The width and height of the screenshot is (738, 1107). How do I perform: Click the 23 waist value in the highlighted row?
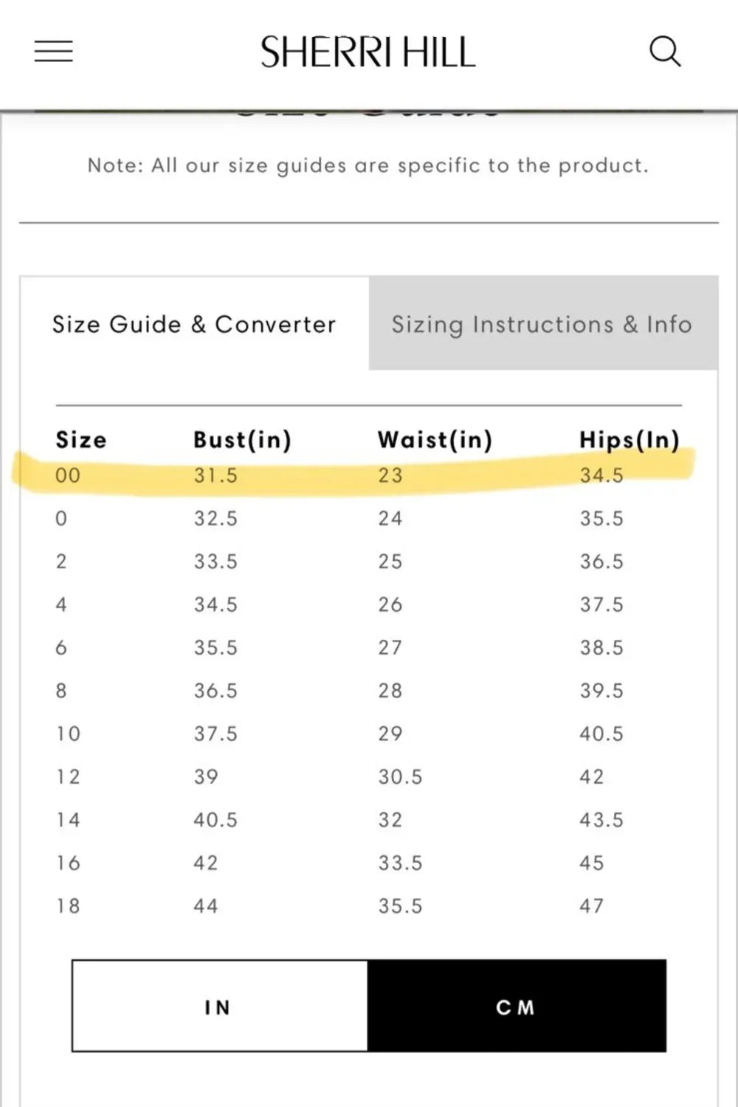390,475
